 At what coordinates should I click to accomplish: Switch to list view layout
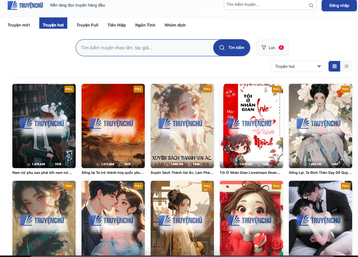pos(346,66)
